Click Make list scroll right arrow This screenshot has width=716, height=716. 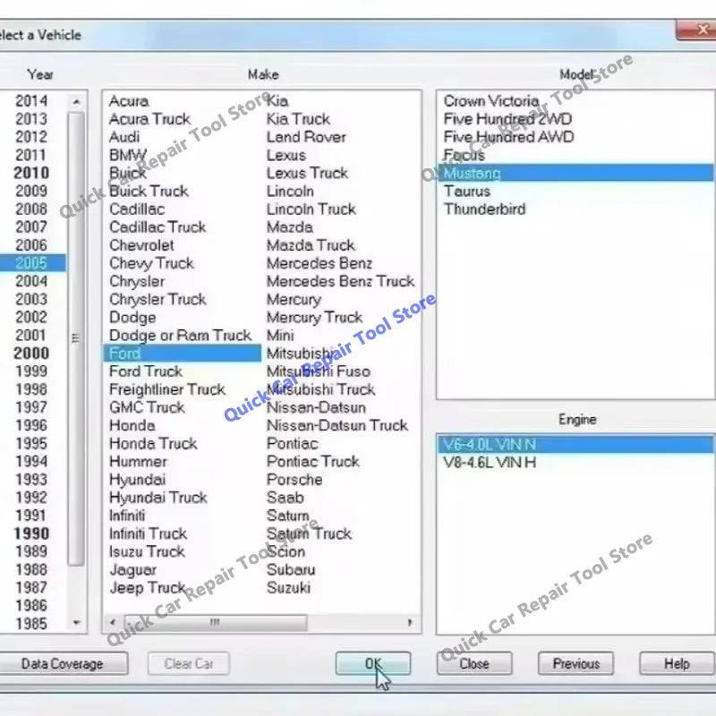pyautogui.click(x=410, y=622)
